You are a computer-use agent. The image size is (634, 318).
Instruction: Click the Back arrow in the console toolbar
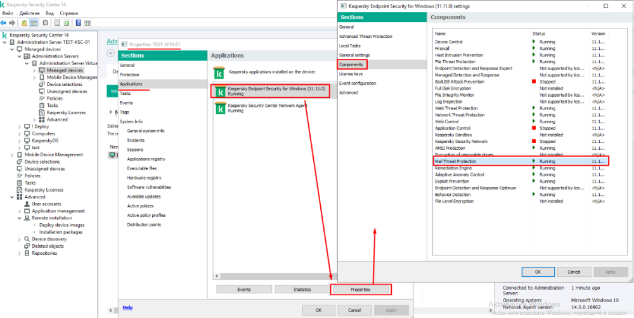(x=4, y=23)
